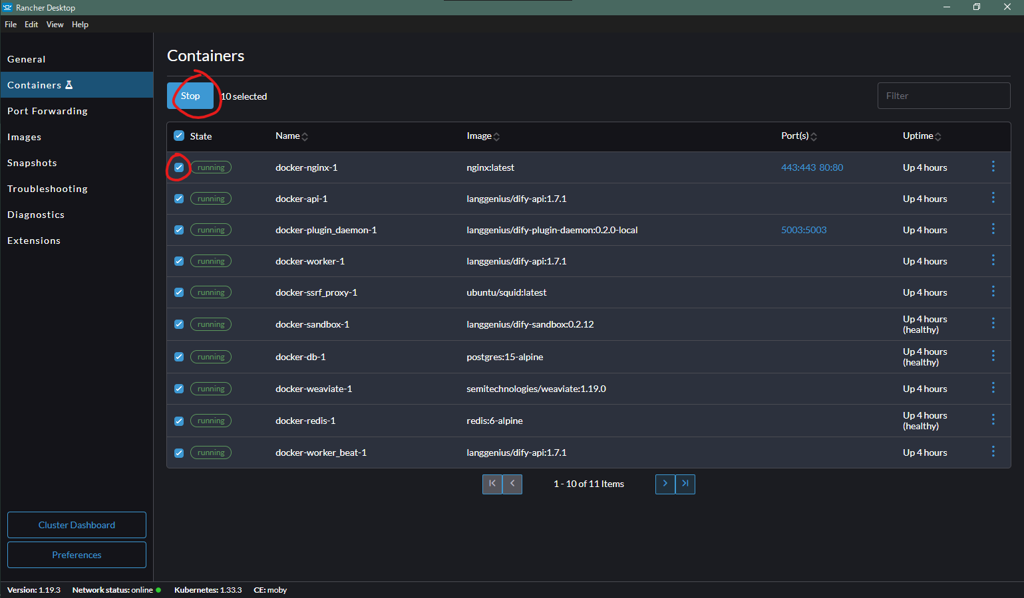Click running badge for docker-weaviate-1

click(x=211, y=389)
